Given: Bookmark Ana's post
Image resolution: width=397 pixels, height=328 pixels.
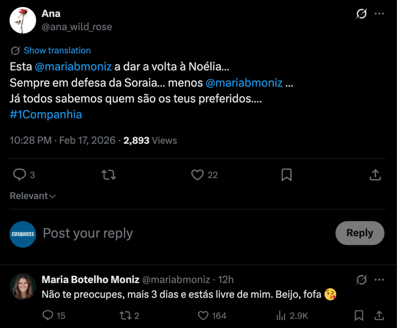Looking at the screenshot, I should (x=287, y=175).
